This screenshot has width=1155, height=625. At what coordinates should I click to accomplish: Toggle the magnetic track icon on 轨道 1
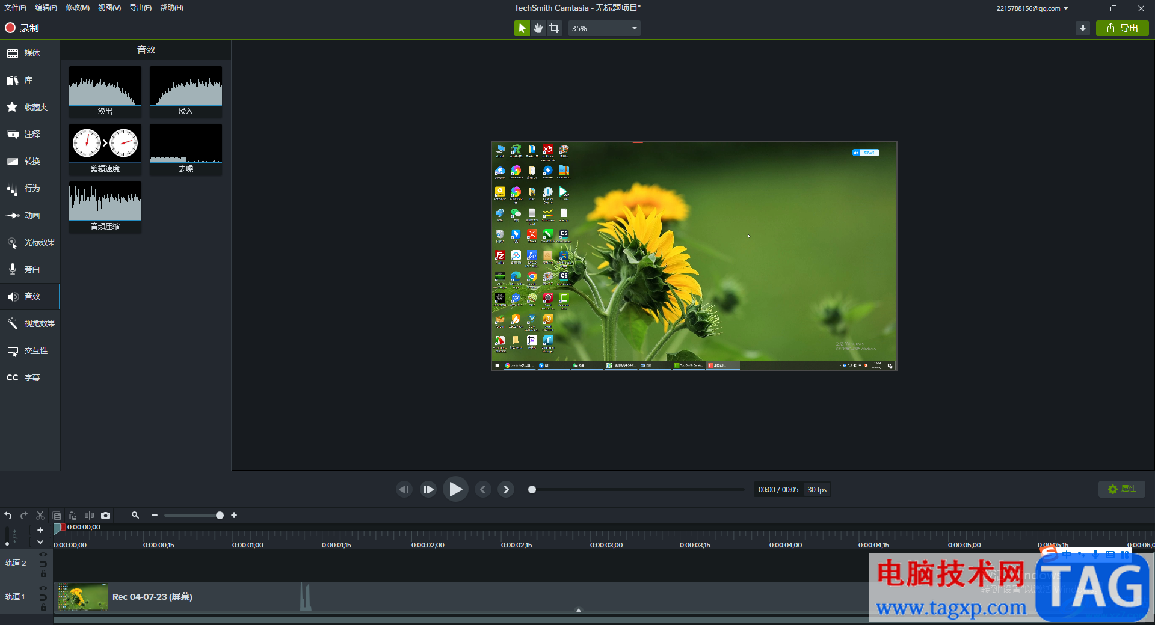43,597
